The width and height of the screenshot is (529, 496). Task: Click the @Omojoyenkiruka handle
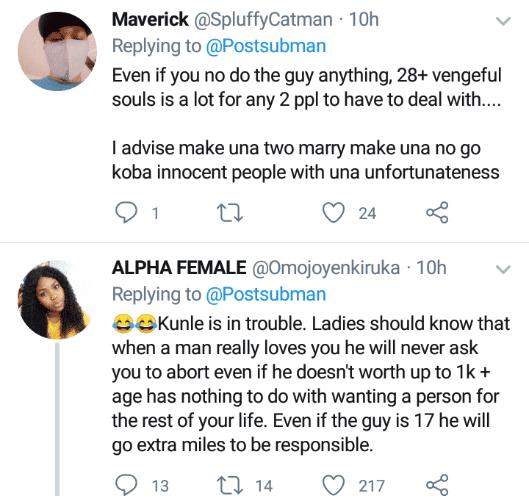click(328, 268)
